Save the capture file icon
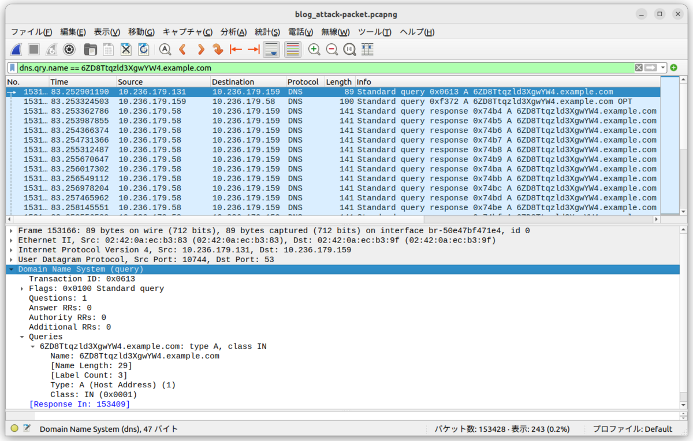 [108, 50]
